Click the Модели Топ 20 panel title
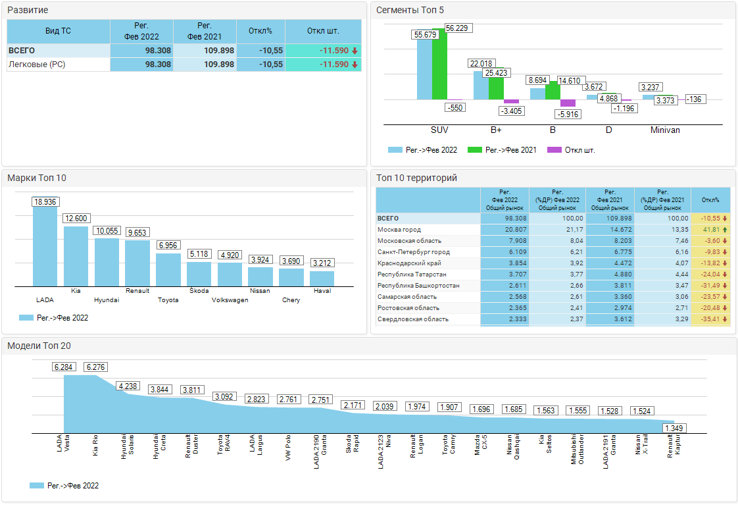 click(x=39, y=346)
